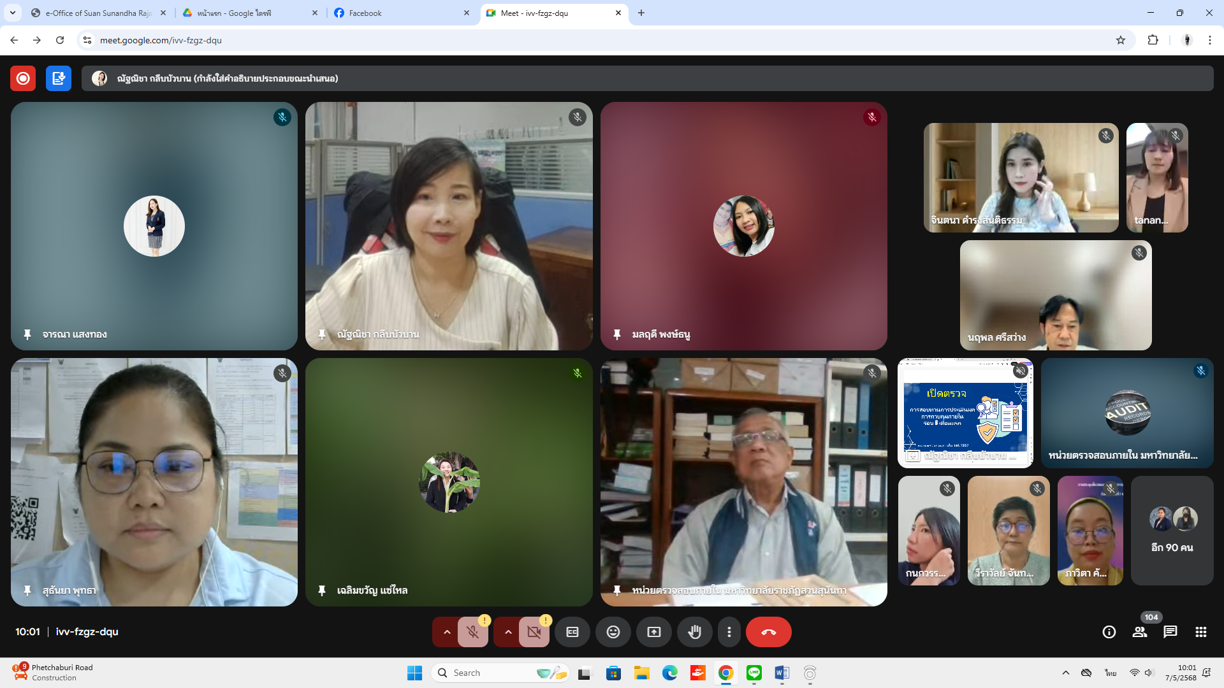Open meeting details info icon
This screenshot has height=688, width=1224.
[x=1109, y=632]
